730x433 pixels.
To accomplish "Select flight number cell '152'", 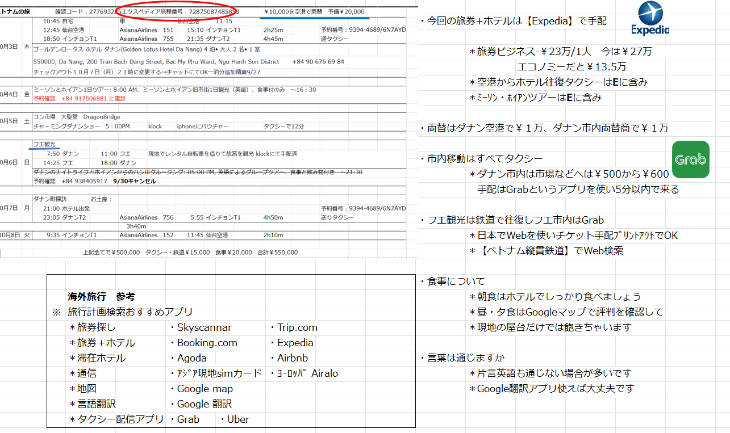I will click(x=168, y=235).
